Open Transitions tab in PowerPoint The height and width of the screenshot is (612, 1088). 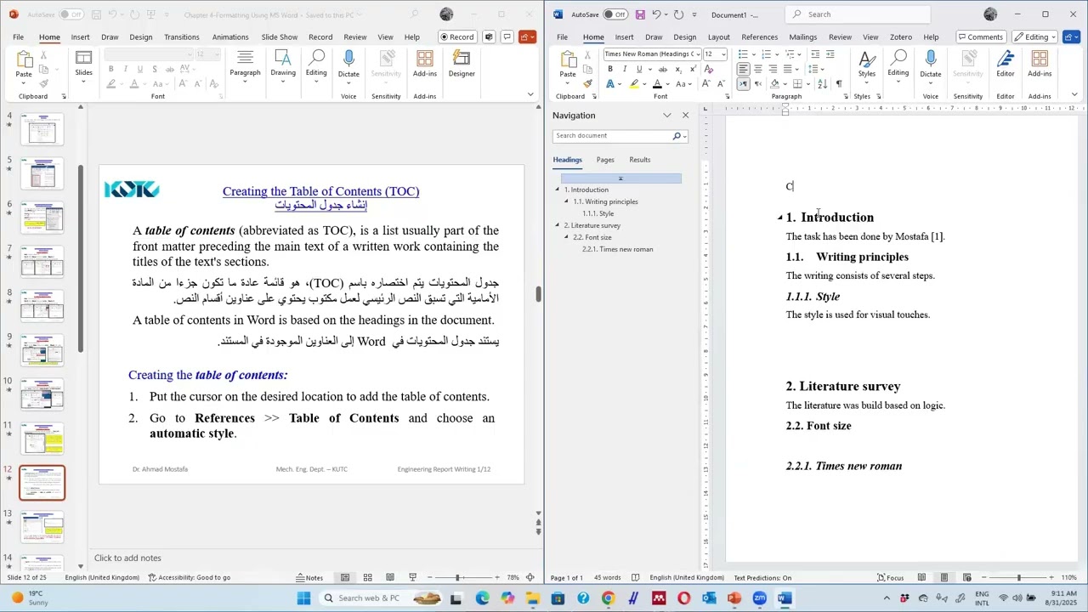[181, 37]
